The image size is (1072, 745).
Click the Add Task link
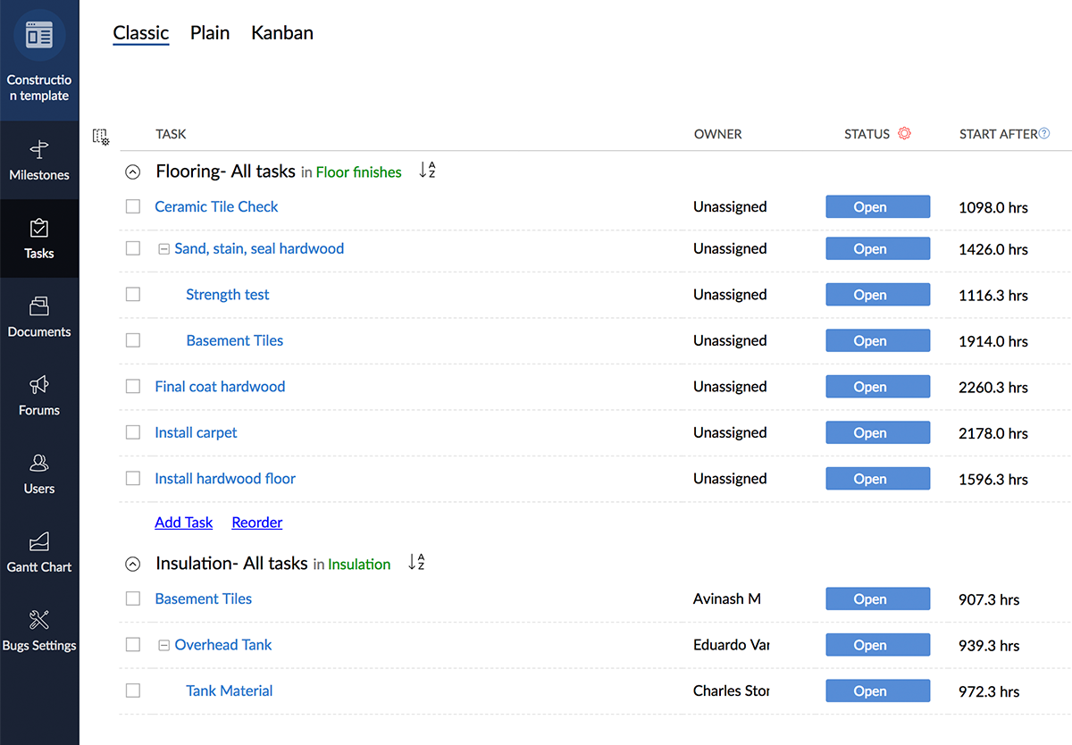pos(183,523)
